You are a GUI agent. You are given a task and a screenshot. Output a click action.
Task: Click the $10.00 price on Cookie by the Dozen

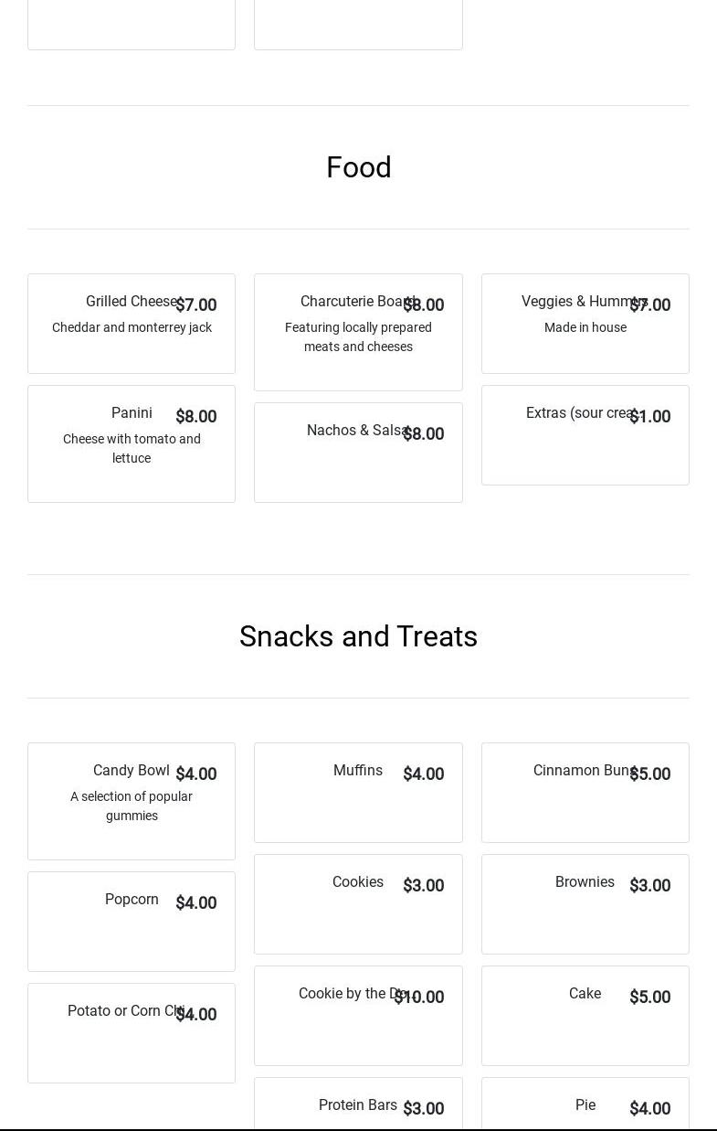click(x=419, y=998)
